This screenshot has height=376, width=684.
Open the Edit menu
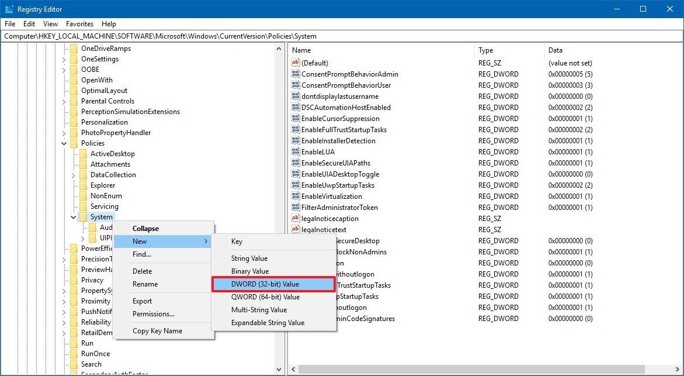point(29,24)
